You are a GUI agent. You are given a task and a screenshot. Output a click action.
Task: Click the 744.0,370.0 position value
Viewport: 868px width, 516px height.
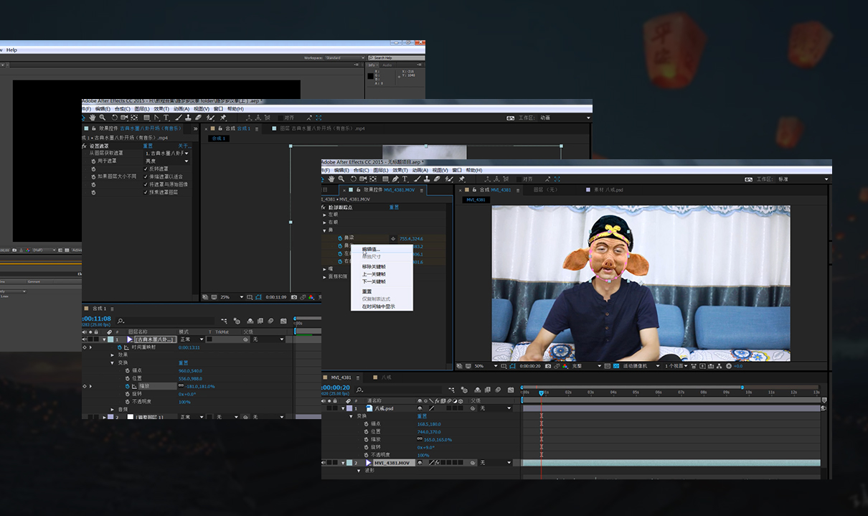pyautogui.click(x=428, y=432)
